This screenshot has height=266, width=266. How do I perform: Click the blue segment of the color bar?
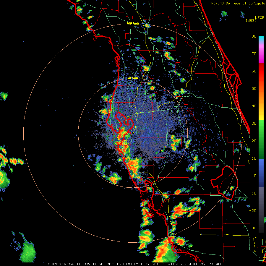point(261,173)
